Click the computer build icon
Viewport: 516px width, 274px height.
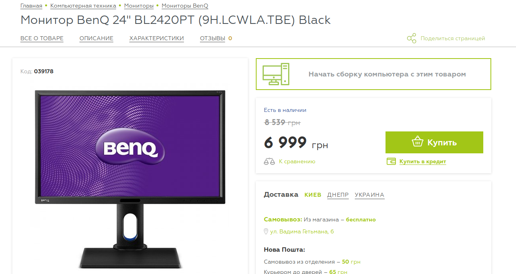(x=276, y=74)
